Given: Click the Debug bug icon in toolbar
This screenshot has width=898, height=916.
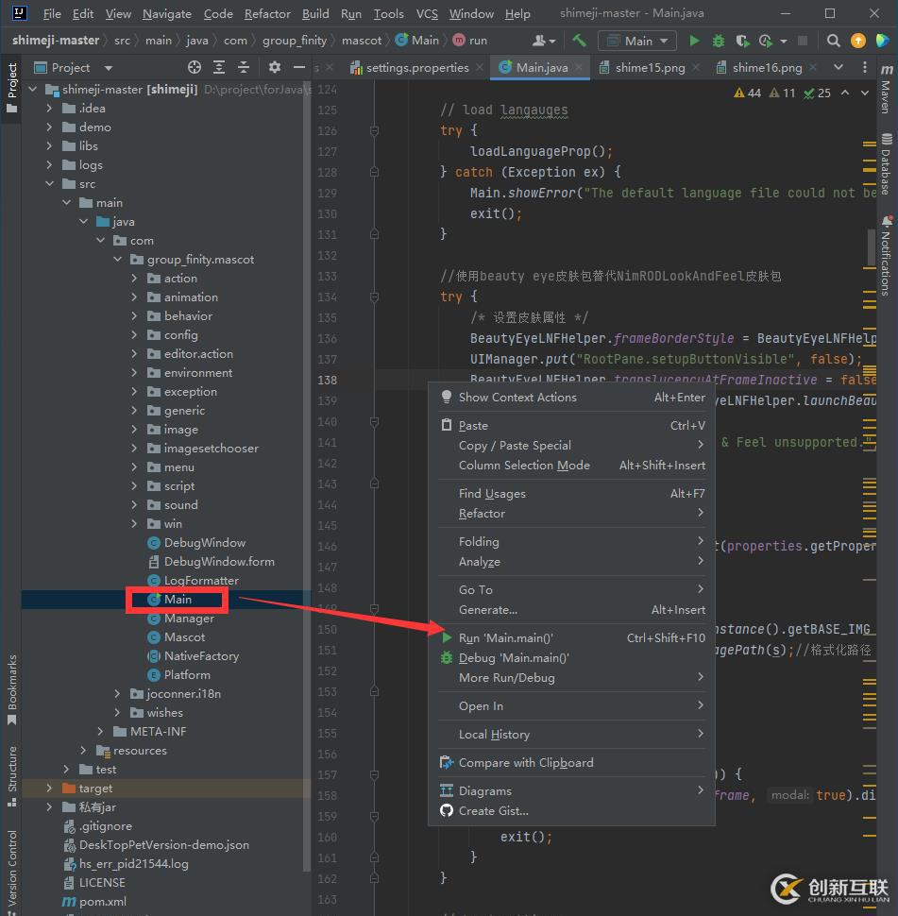Looking at the screenshot, I should pos(719,41).
